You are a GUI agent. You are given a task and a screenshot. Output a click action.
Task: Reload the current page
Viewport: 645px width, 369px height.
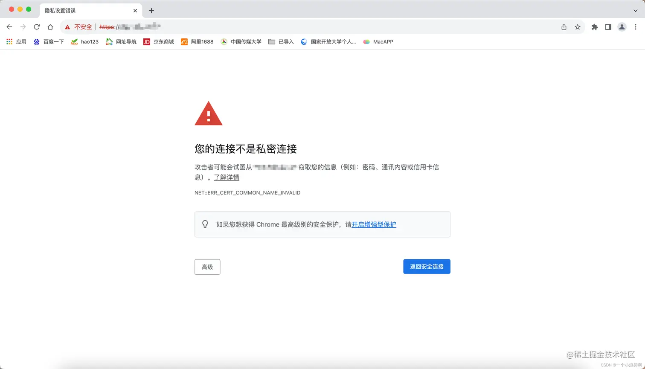pyautogui.click(x=37, y=26)
